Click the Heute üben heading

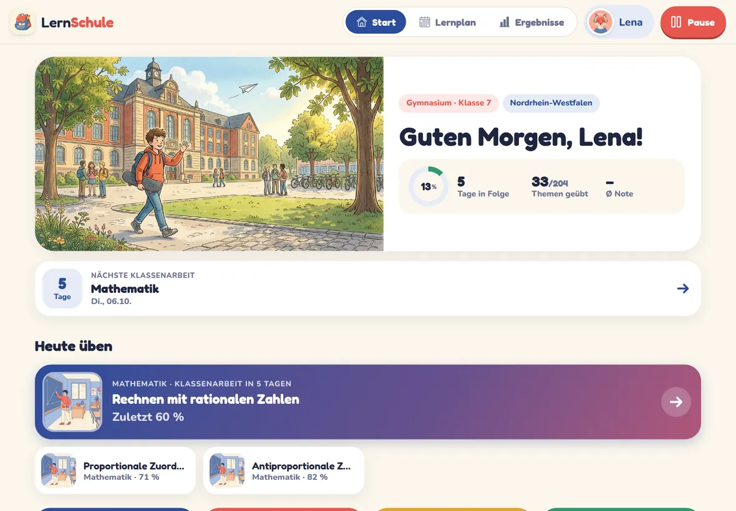74,346
